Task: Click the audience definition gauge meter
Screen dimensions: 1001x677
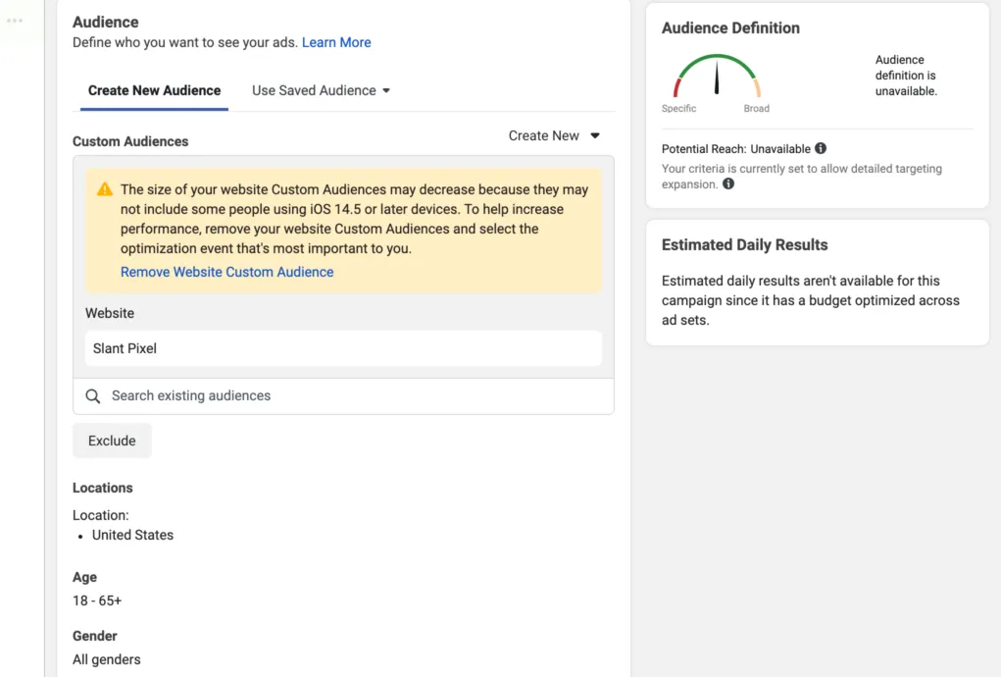Action: pyautogui.click(x=717, y=77)
